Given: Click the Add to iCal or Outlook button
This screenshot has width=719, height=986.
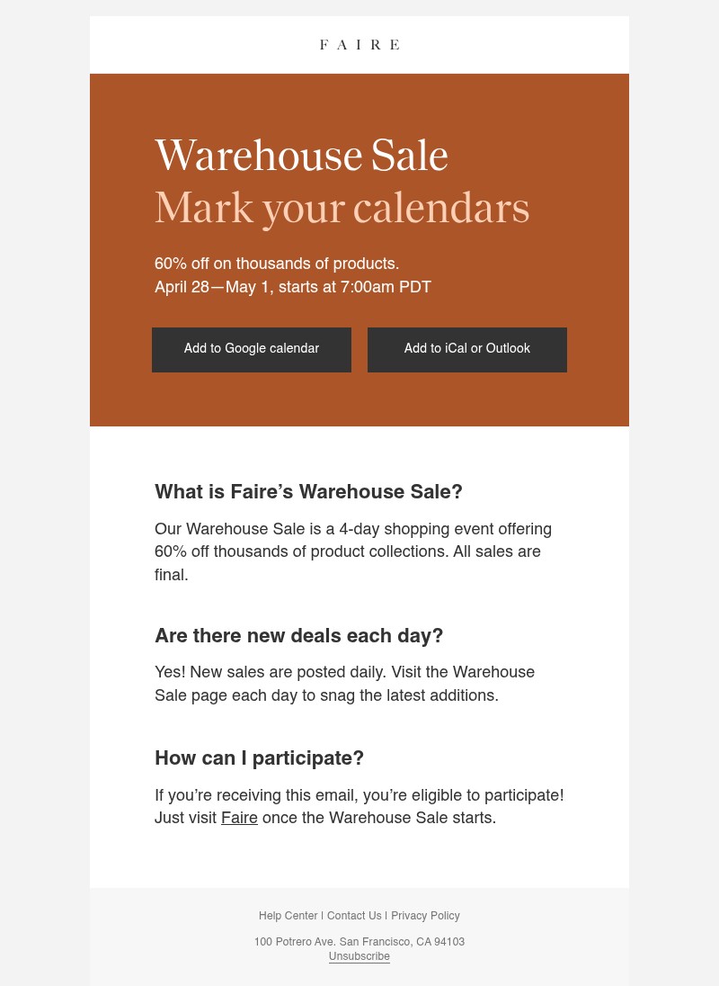Looking at the screenshot, I should coord(466,349).
